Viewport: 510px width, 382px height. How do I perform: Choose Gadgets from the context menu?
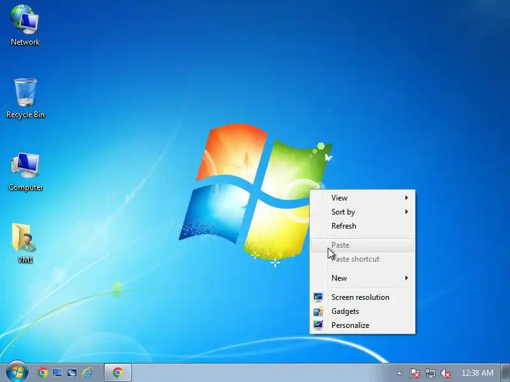click(x=362, y=311)
